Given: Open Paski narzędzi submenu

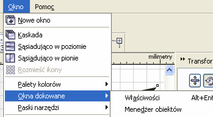Looking at the screenshot, I should (x=57, y=108).
